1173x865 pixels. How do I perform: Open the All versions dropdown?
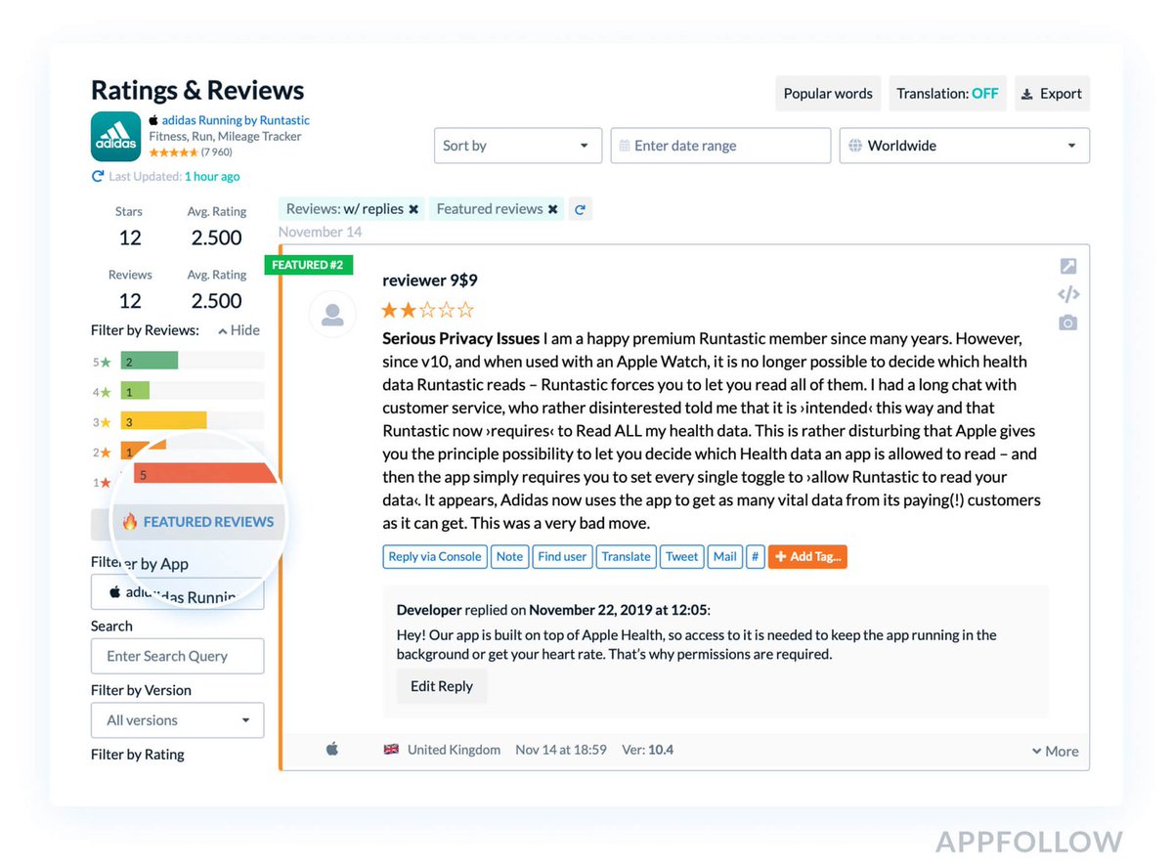click(x=178, y=720)
